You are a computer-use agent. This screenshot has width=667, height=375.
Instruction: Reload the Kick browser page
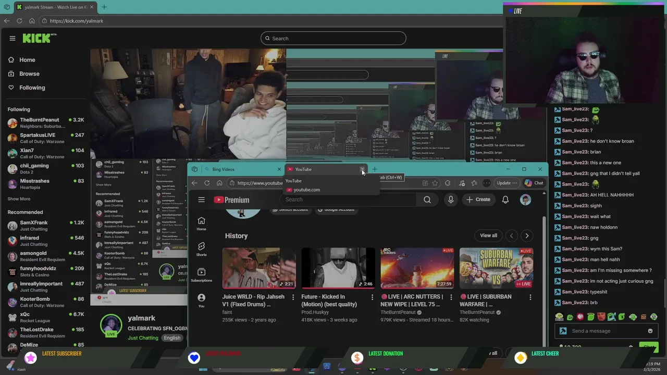(19, 21)
